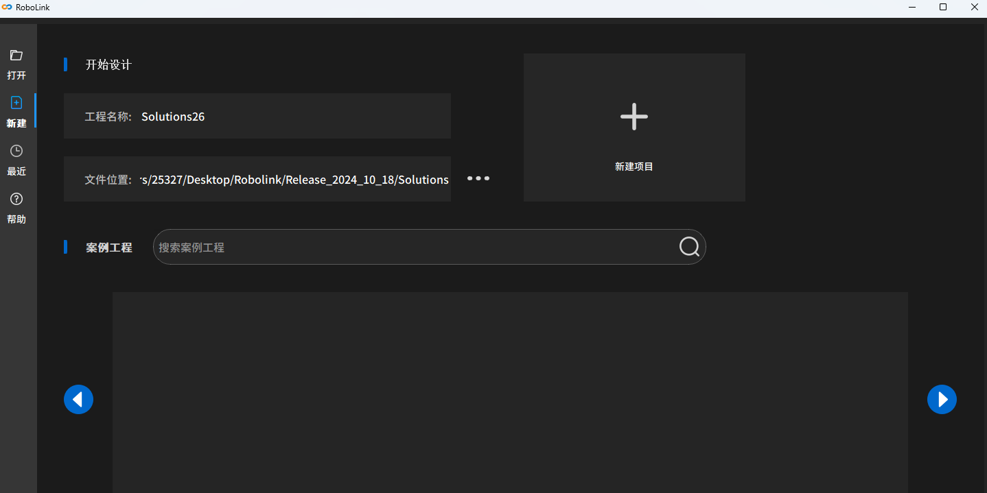The width and height of the screenshot is (987, 493).
Task: Click the 新建项目 label
Action: [634, 167]
